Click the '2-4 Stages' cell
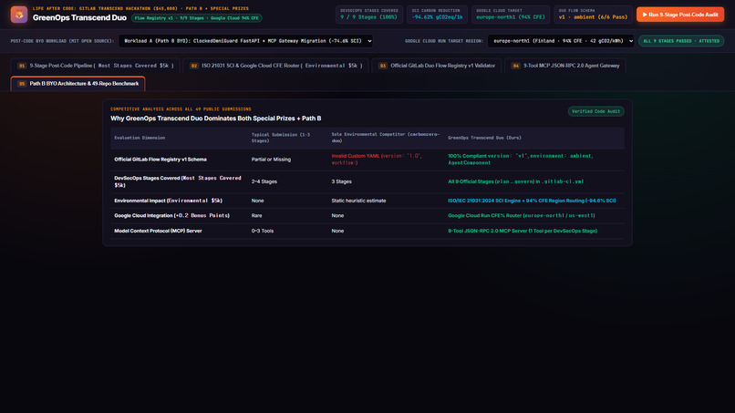This screenshot has height=413, width=735. pyautogui.click(x=264, y=181)
